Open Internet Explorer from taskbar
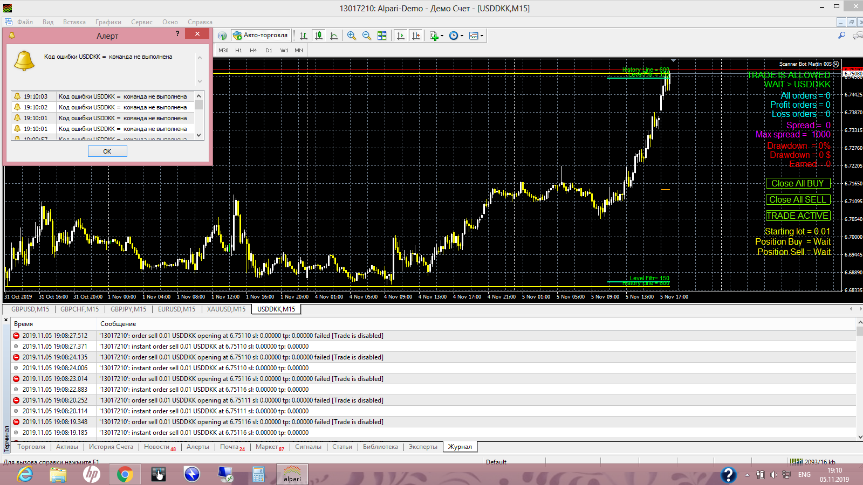The image size is (863, 485). (25, 474)
